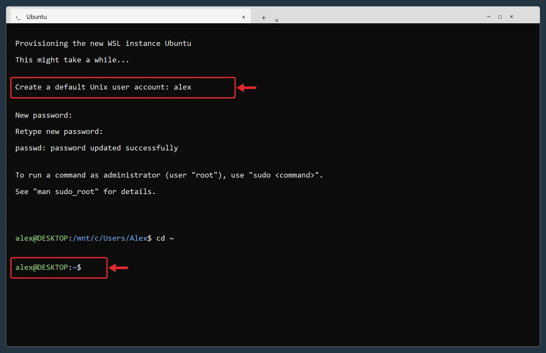
Task: Click the 'This might take a while...' line
Action: click(x=72, y=60)
